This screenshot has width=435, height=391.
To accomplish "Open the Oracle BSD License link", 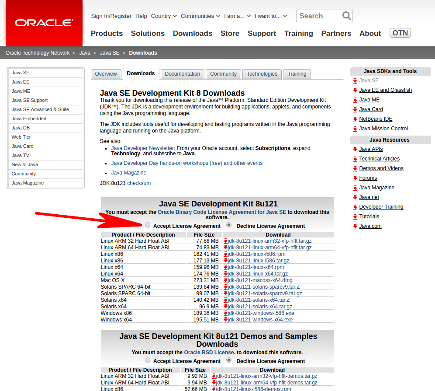I will (x=210, y=353).
